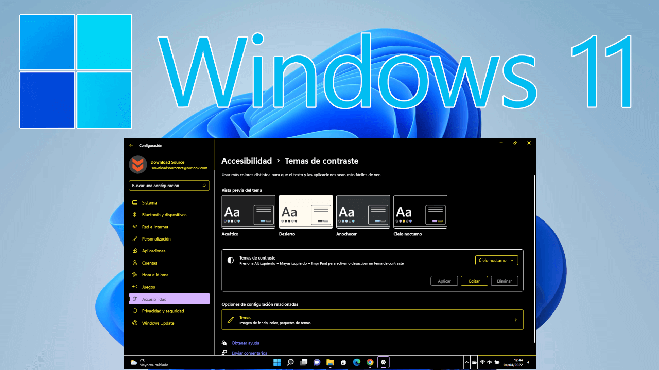Select the Acuático theme preview

(x=248, y=212)
